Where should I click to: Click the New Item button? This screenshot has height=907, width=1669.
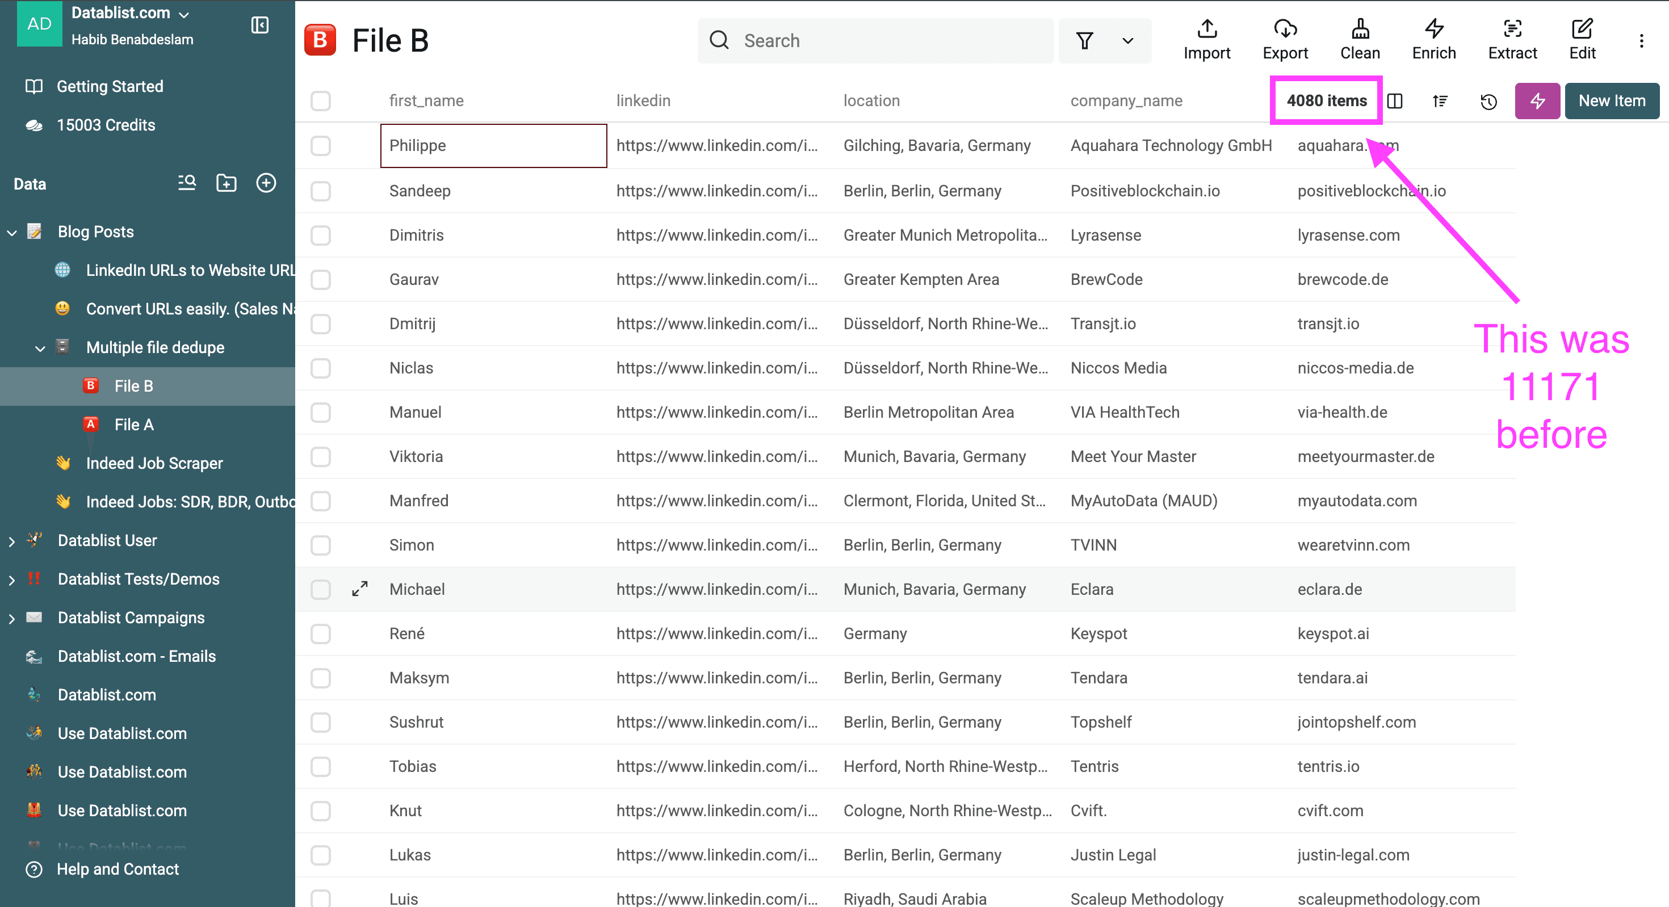tap(1611, 101)
